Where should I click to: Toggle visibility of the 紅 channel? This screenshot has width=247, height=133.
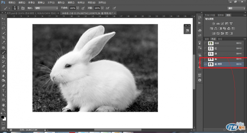[206, 48]
